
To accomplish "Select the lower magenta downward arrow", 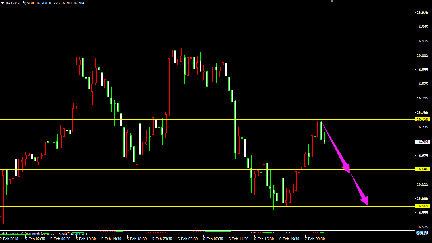I will click(360, 189).
